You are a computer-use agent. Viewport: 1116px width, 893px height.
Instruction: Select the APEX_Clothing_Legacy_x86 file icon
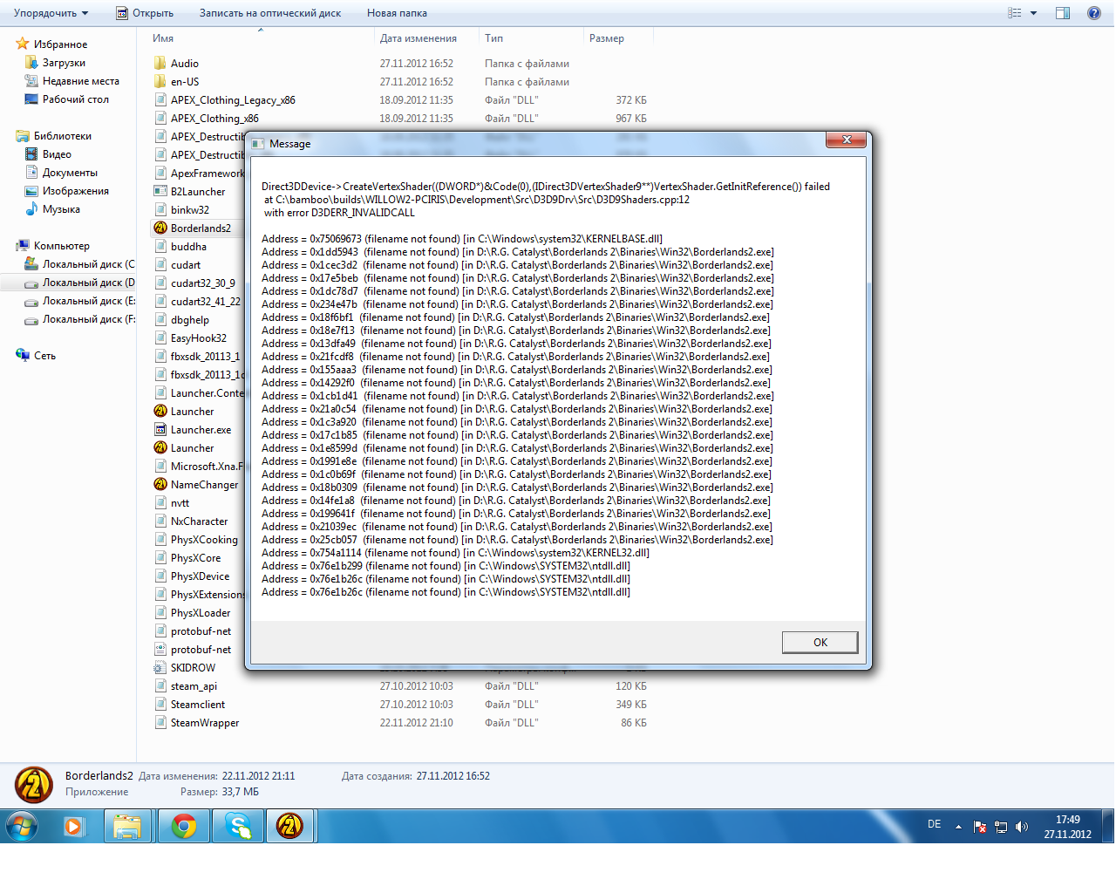(x=160, y=99)
